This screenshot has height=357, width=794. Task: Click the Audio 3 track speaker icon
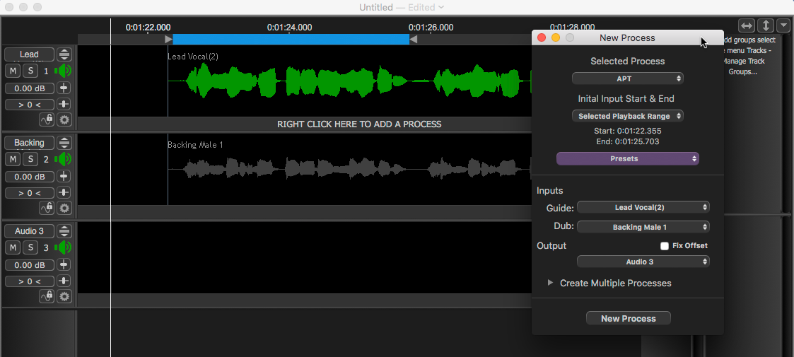tap(64, 247)
